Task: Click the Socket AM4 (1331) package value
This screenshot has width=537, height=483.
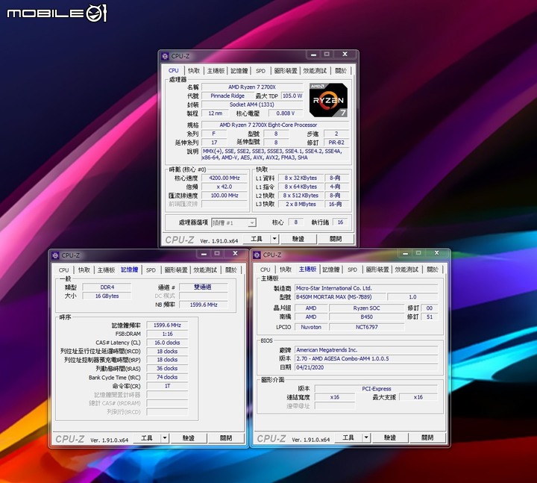Action: tap(252, 105)
